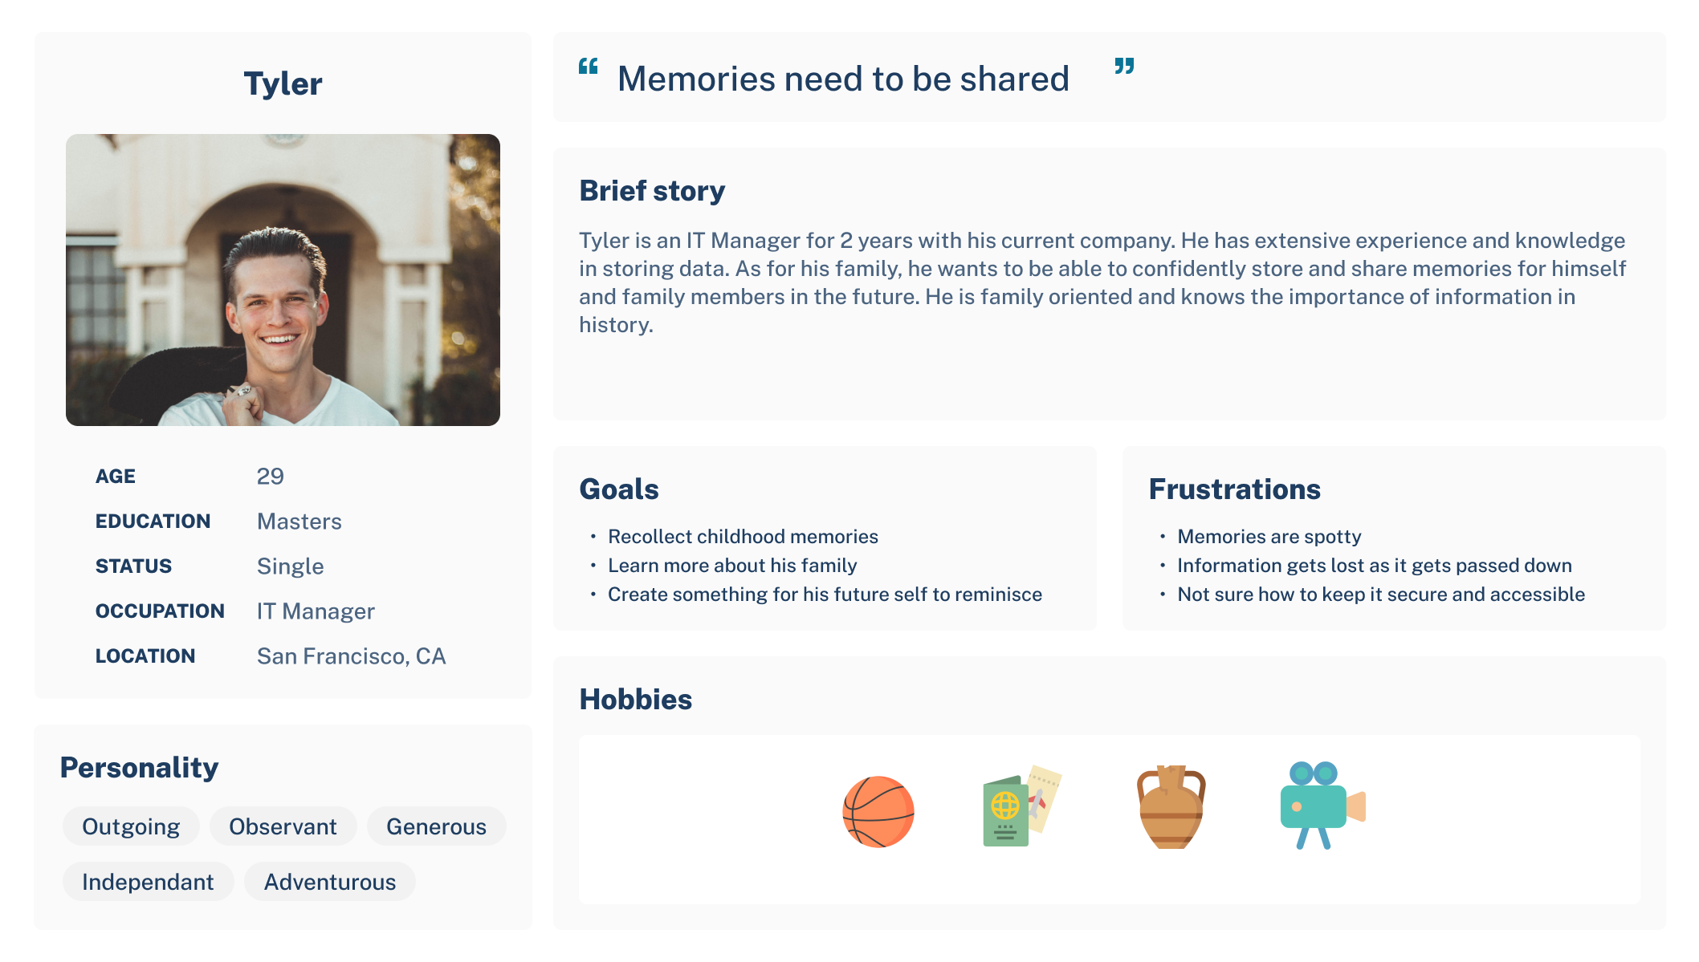Click the Frustrations section heading
Viewport: 1699px width, 962px height.
click(x=1234, y=489)
